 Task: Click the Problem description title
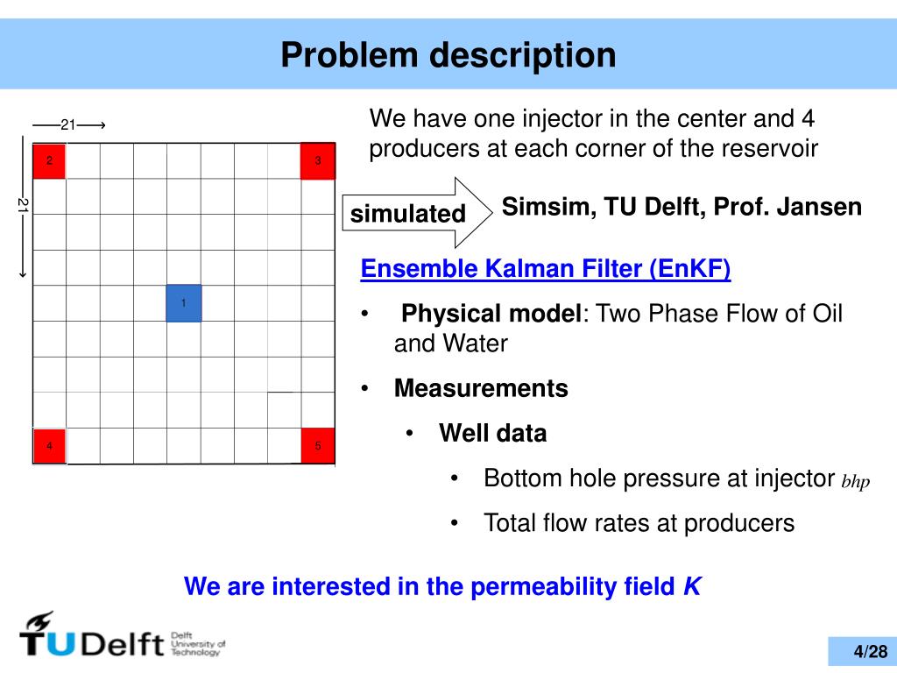point(448,55)
